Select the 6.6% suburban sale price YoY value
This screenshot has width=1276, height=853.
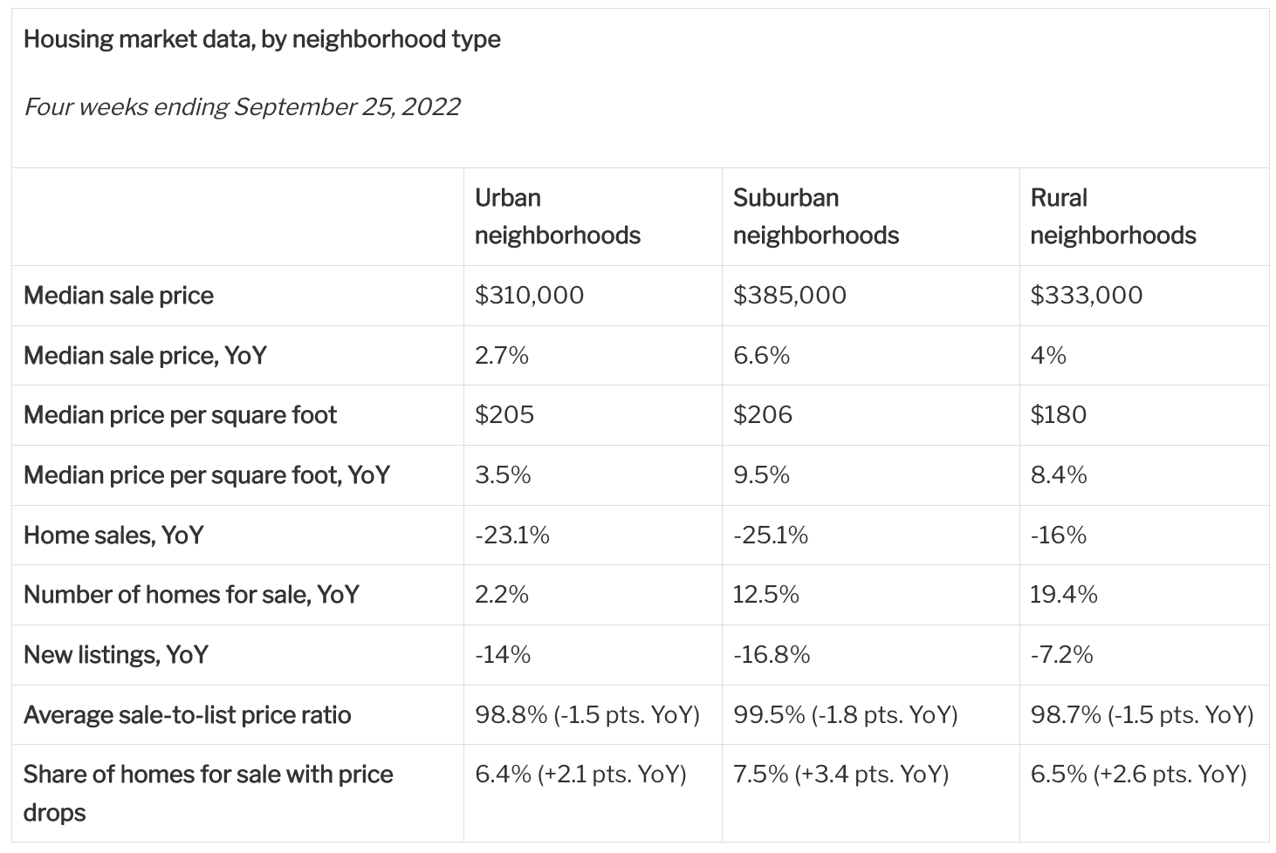[x=761, y=356]
